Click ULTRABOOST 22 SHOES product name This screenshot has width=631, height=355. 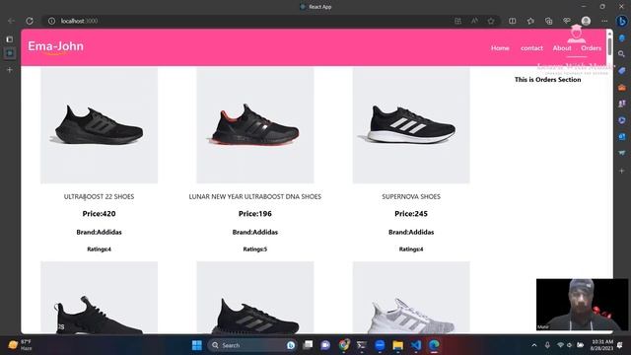[x=99, y=196]
